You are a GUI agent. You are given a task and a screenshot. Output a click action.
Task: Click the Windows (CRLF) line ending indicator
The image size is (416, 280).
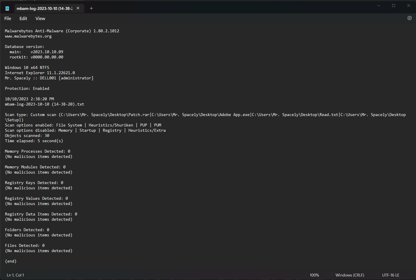[350, 275]
